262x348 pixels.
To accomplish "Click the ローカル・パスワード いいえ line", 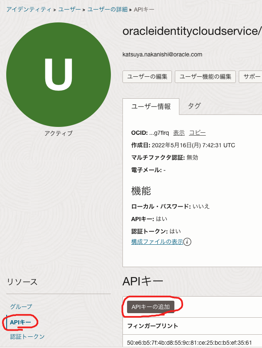I will 170,207.
